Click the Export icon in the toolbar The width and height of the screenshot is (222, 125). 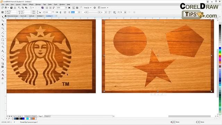[50, 8]
